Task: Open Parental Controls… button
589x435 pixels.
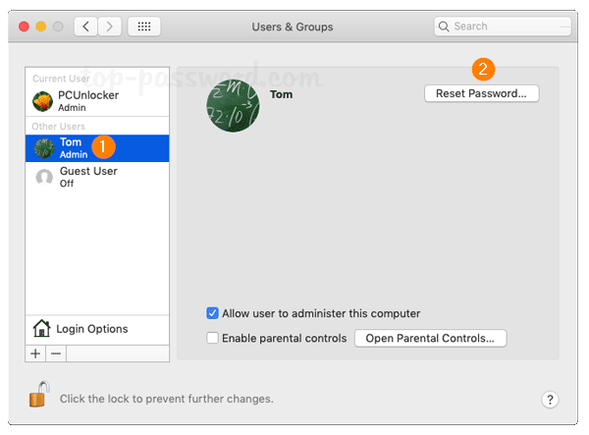Action: point(431,338)
